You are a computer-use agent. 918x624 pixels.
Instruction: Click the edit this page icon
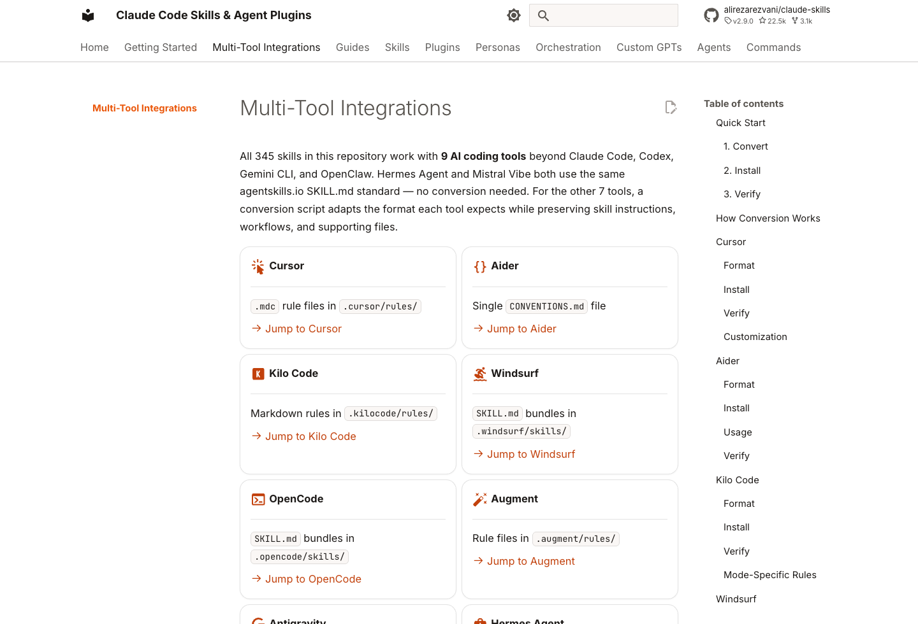671,108
